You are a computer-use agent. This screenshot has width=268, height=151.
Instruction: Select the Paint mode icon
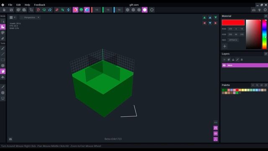[3, 33]
